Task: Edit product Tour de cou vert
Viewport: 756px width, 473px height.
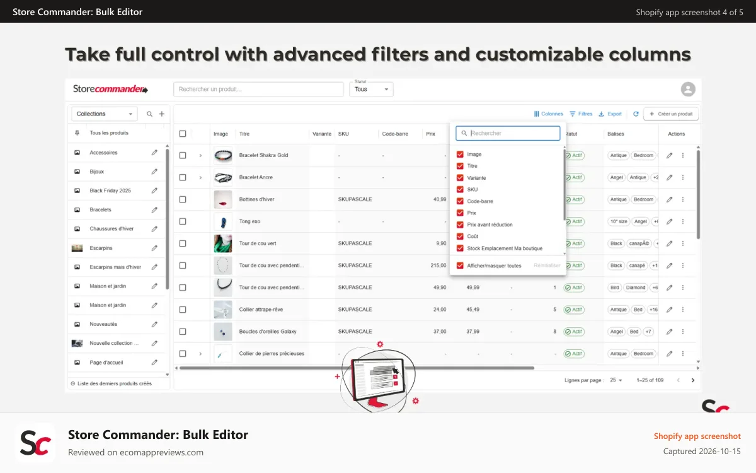Action: pyautogui.click(x=669, y=243)
